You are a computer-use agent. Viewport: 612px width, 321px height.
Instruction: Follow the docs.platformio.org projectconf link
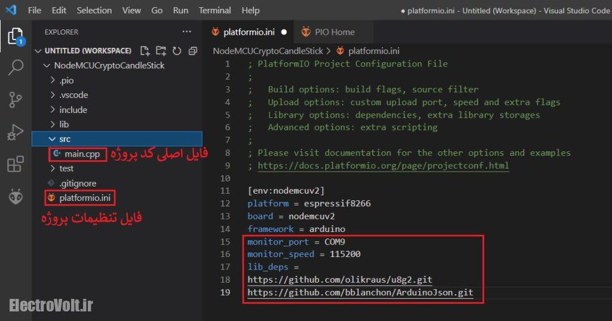(x=383, y=166)
